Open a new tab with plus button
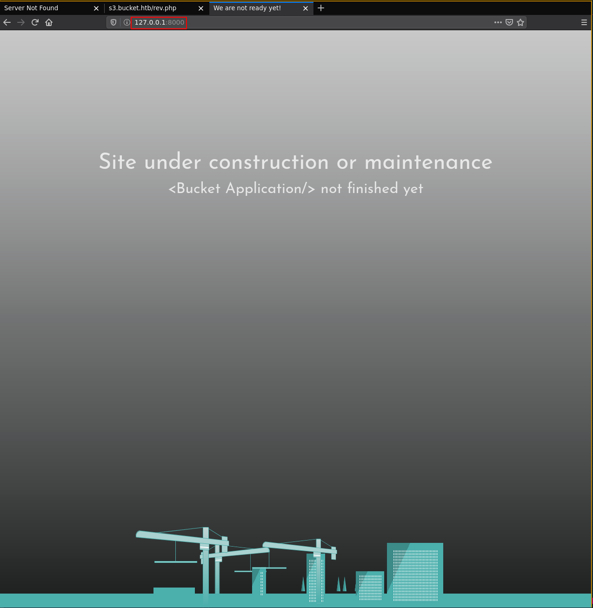The image size is (593, 608). click(x=321, y=8)
